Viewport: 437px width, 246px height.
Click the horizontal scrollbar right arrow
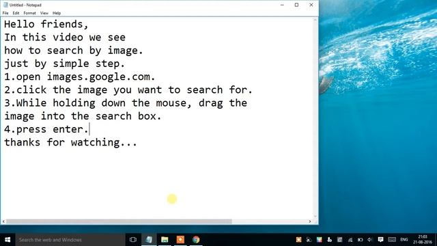[310, 221]
